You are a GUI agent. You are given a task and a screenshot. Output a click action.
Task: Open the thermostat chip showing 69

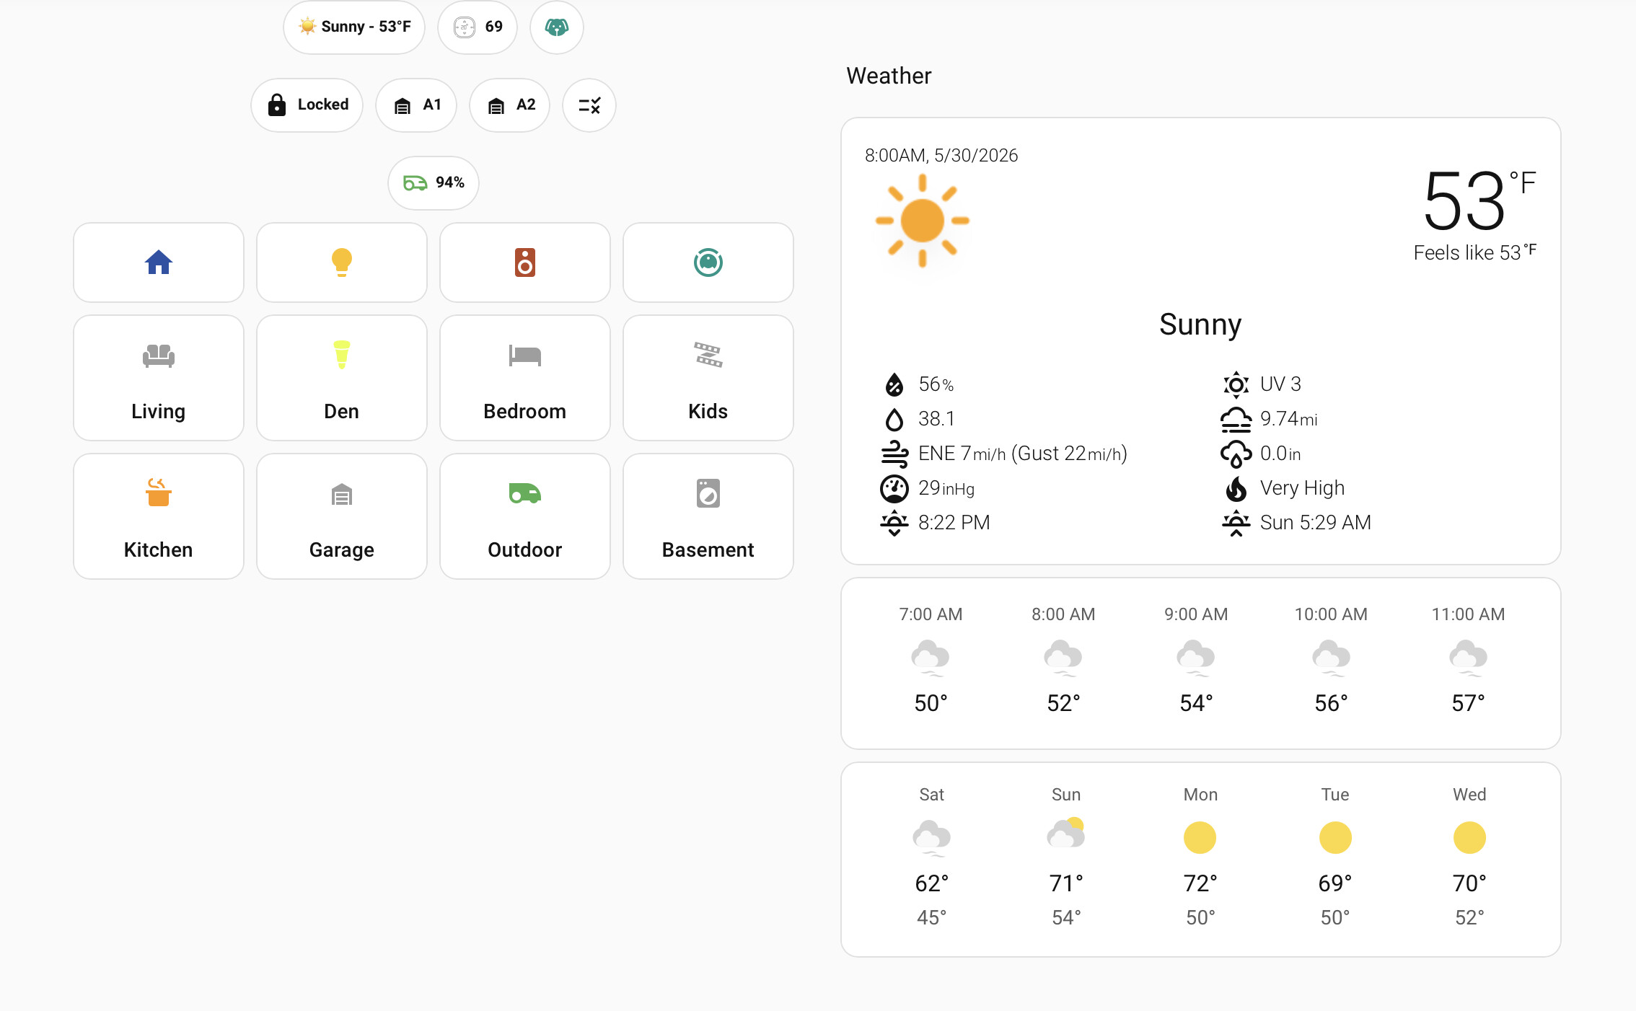[x=478, y=27]
